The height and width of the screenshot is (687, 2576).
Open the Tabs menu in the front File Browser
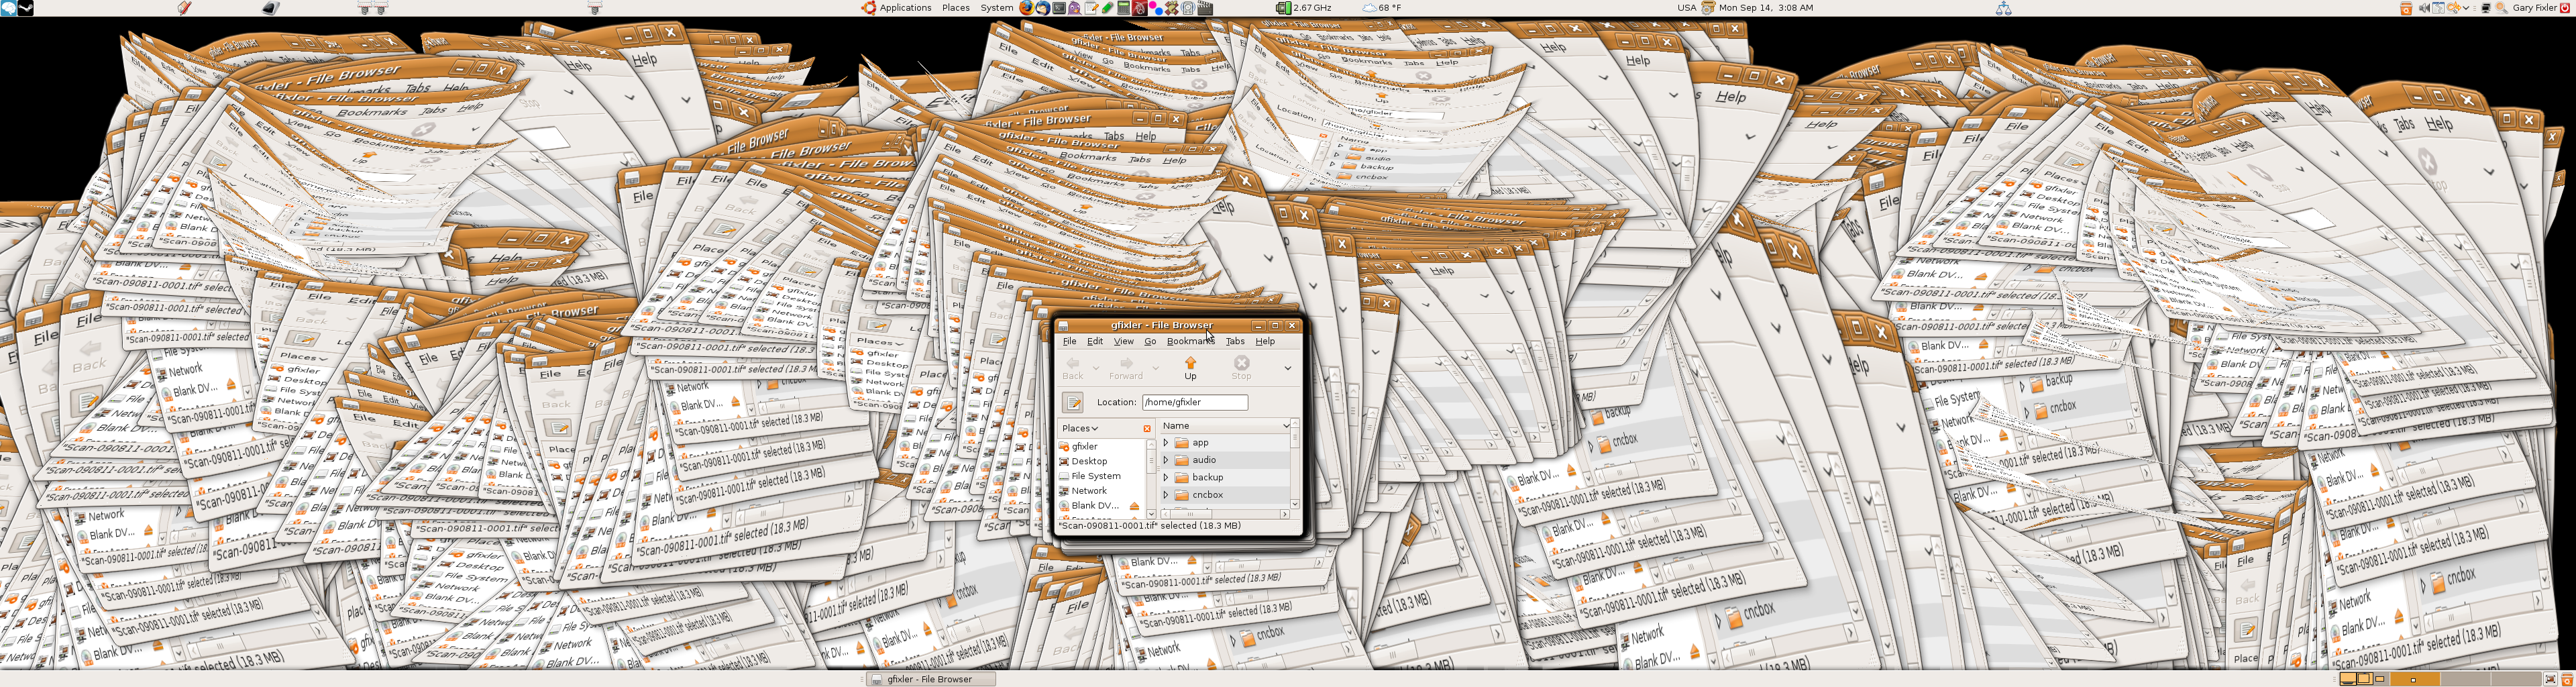(x=1235, y=341)
